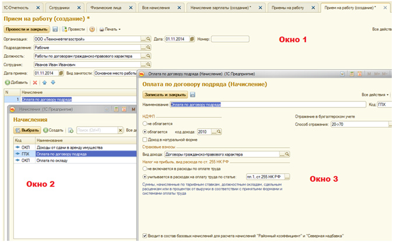
Task: Switch to the Сотрудники tab
Action: 59,8
